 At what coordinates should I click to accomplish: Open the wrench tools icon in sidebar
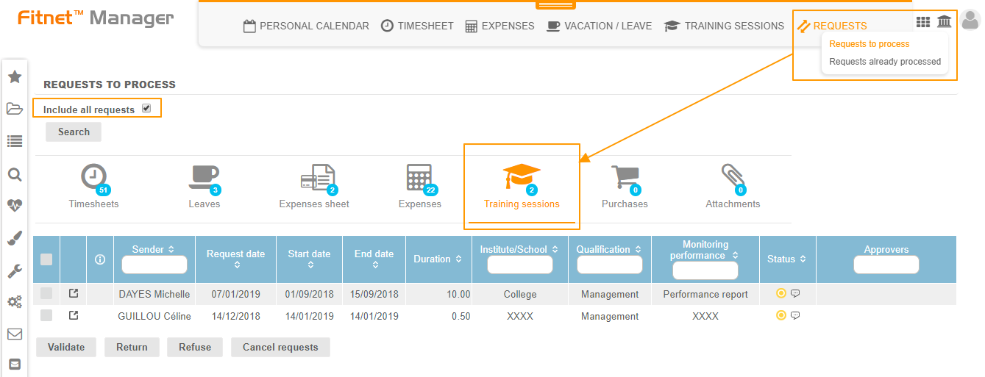point(14,271)
